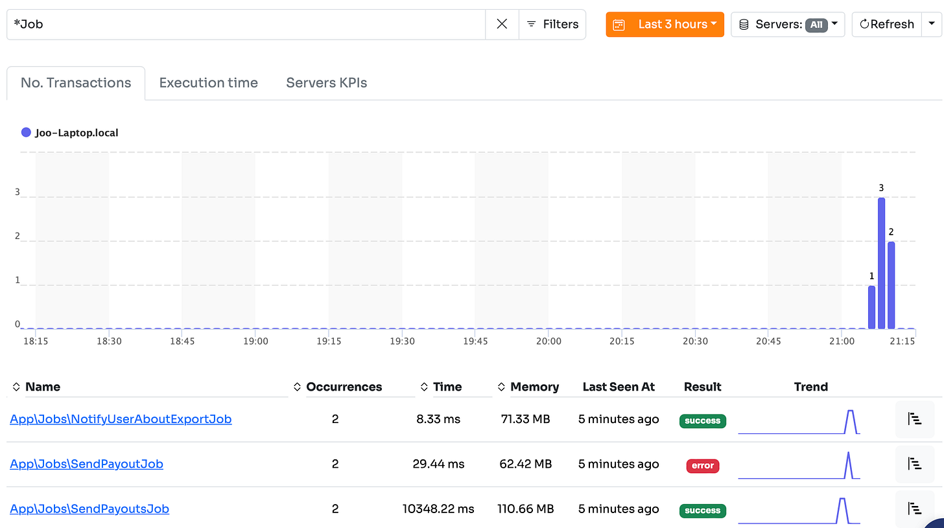
Task: Click into the *Job search field
Action: click(x=246, y=25)
